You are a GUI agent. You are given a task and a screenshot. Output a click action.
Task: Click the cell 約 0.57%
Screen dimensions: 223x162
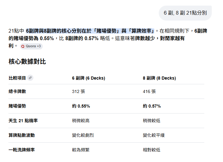pyautogui.click(x=152, y=106)
